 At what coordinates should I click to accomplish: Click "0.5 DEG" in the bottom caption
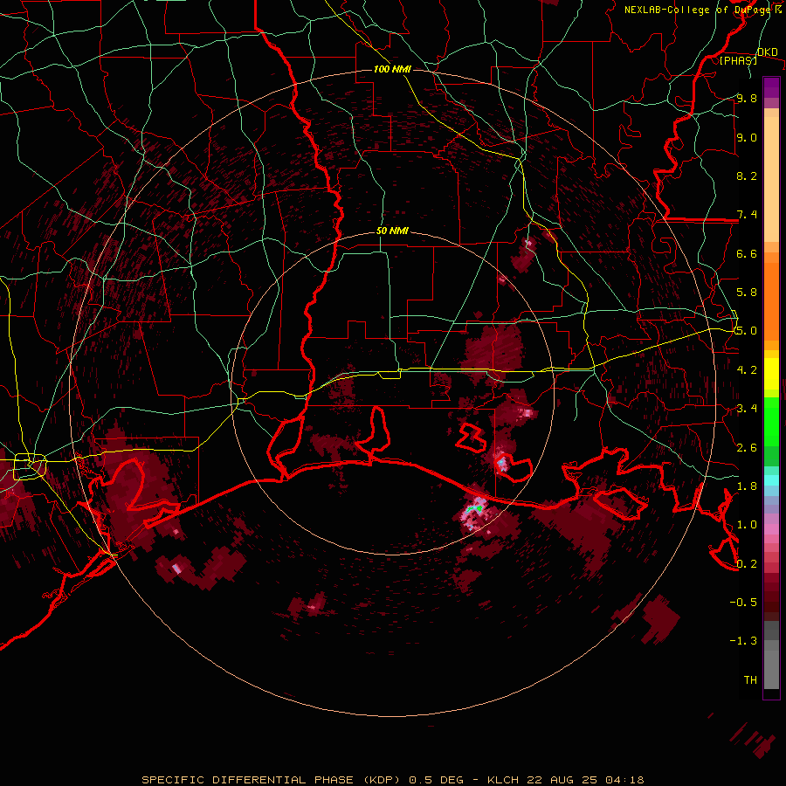click(x=436, y=780)
